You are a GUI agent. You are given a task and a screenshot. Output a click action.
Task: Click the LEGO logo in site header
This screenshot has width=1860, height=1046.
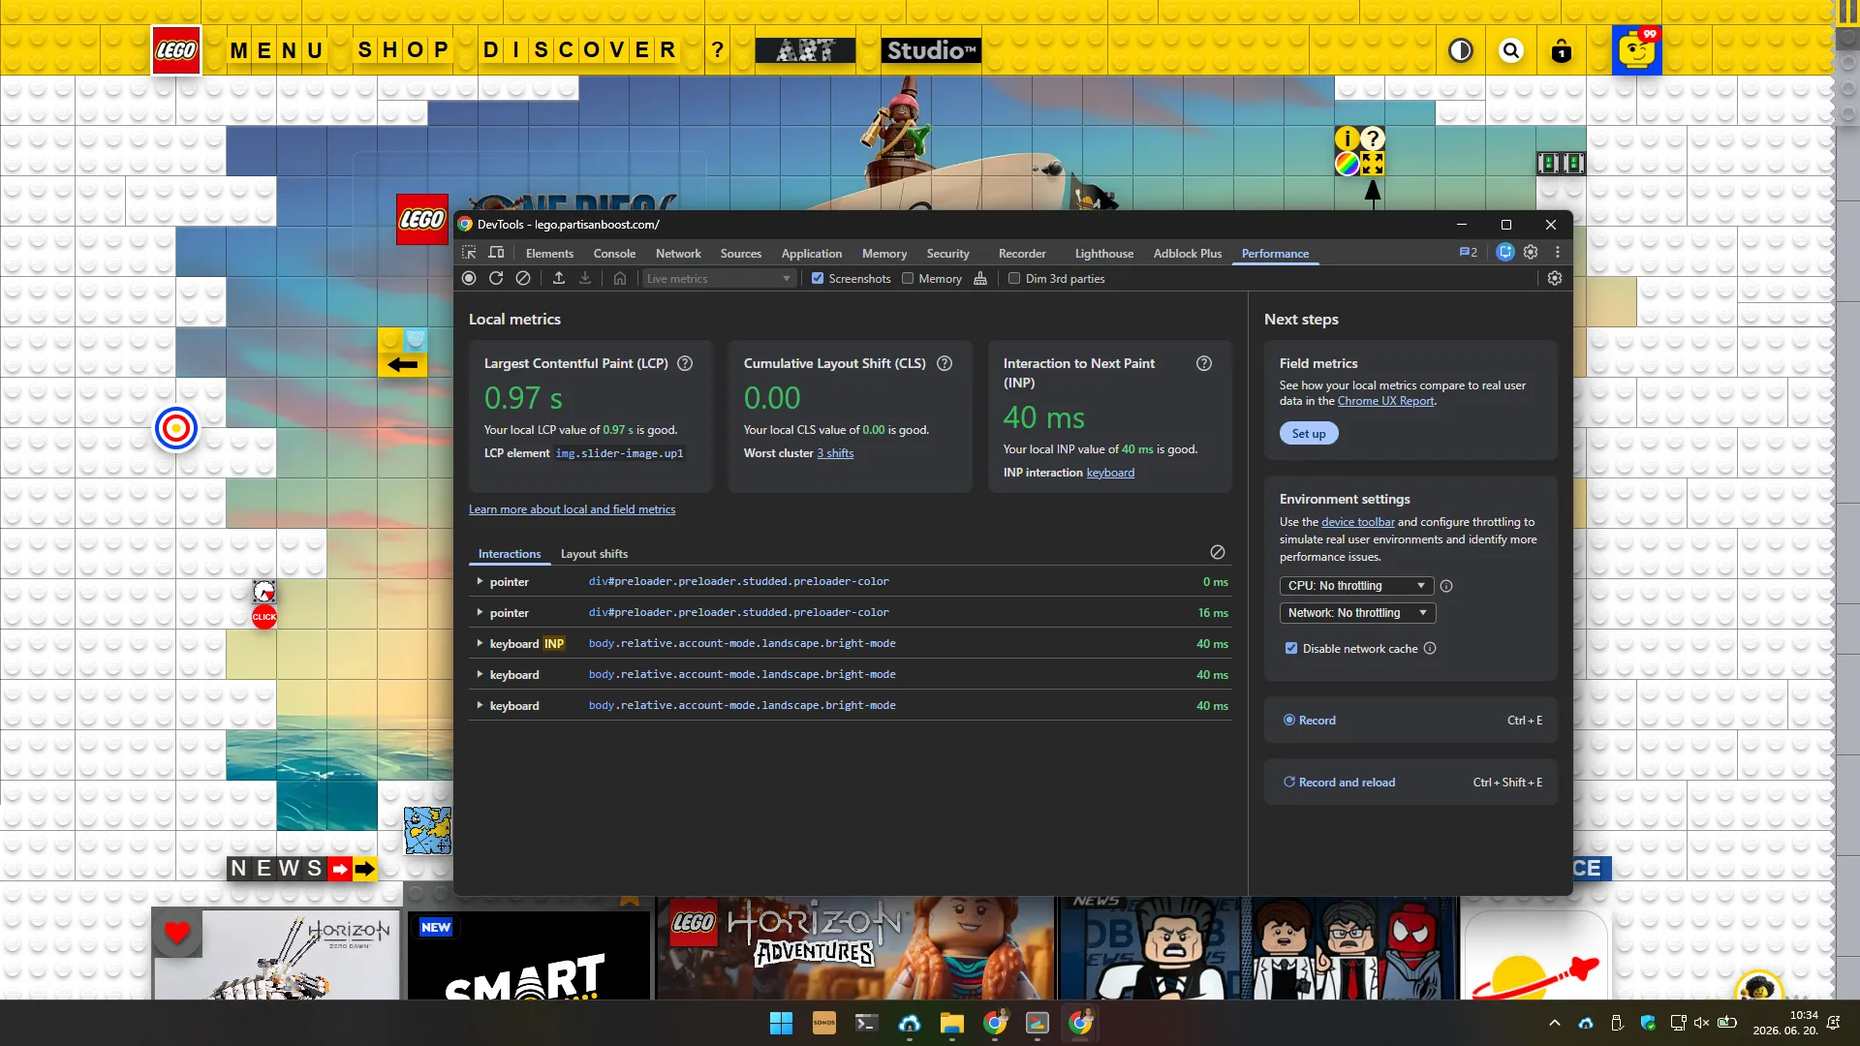coord(176,50)
